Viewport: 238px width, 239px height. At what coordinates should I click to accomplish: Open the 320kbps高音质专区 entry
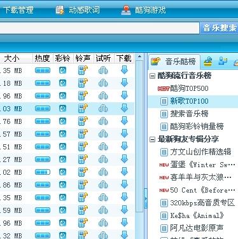(x=197, y=203)
